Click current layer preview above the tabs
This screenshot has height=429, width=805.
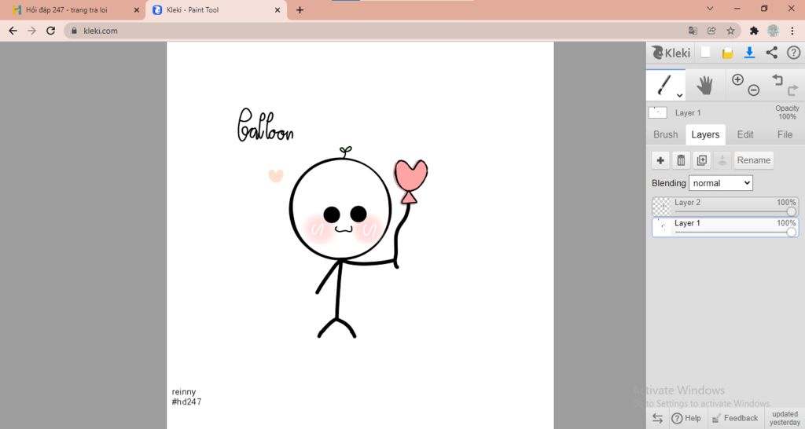[x=658, y=112]
